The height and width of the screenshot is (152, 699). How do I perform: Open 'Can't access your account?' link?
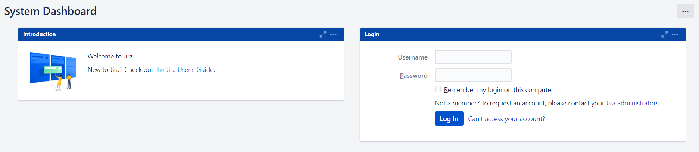pos(506,119)
